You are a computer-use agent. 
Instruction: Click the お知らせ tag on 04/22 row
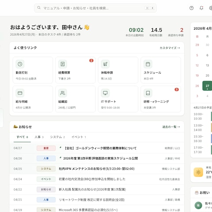pos(46,189)
